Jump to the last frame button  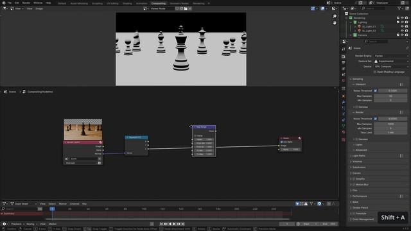point(183,224)
